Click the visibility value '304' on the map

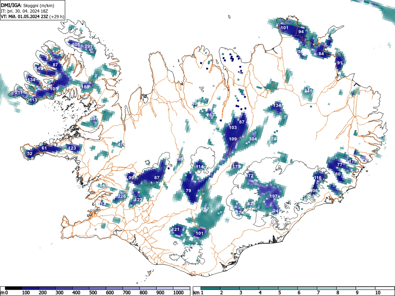[x=253, y=139]
